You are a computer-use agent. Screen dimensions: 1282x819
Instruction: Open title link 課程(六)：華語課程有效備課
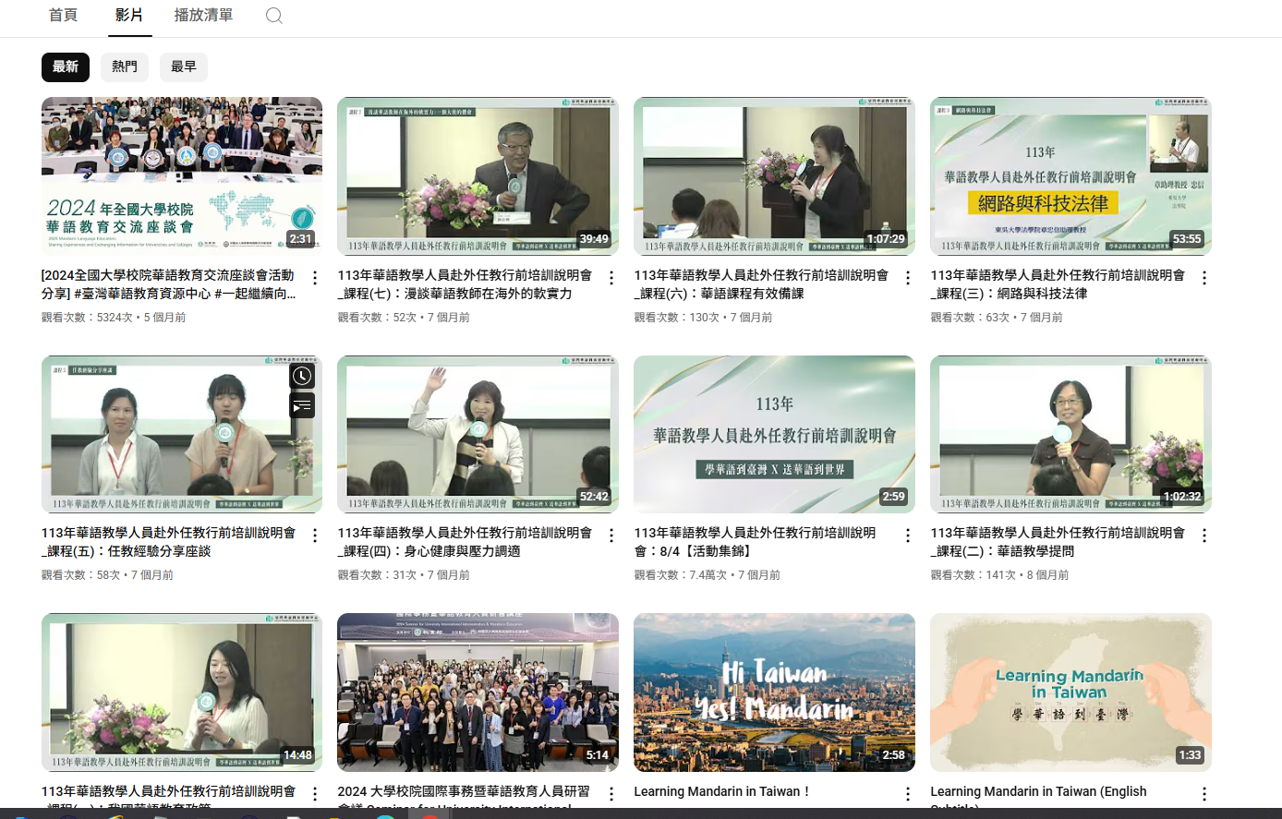pyautogui.click(x=761, y=284)
